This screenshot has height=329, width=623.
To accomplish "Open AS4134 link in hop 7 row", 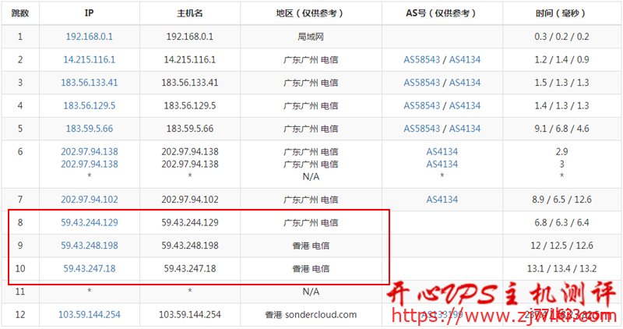I will (x=442, y=200).
